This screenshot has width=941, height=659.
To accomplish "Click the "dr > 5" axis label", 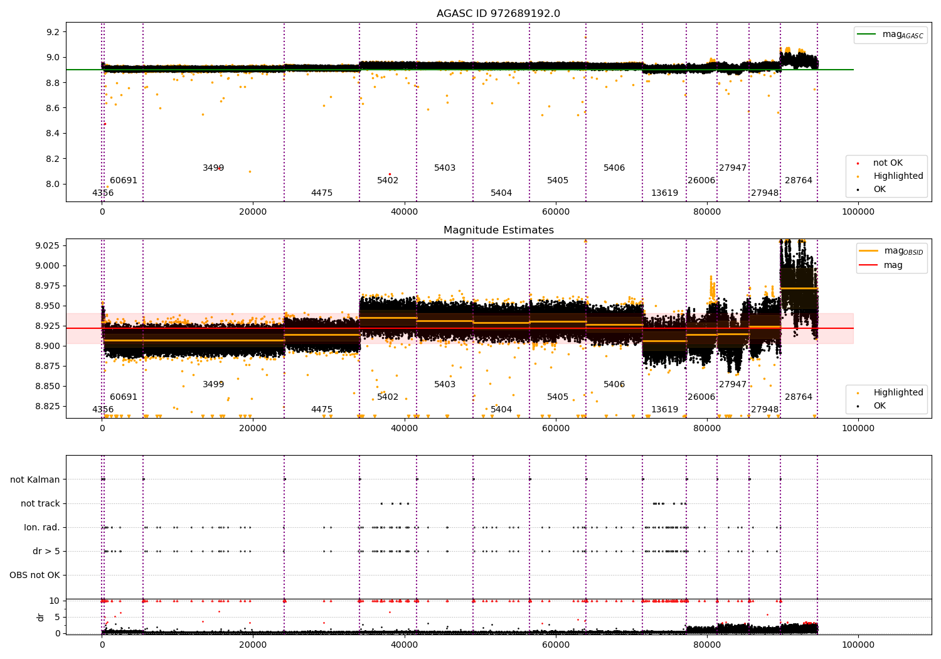I will pyautogui.click(x=46, y=552).
